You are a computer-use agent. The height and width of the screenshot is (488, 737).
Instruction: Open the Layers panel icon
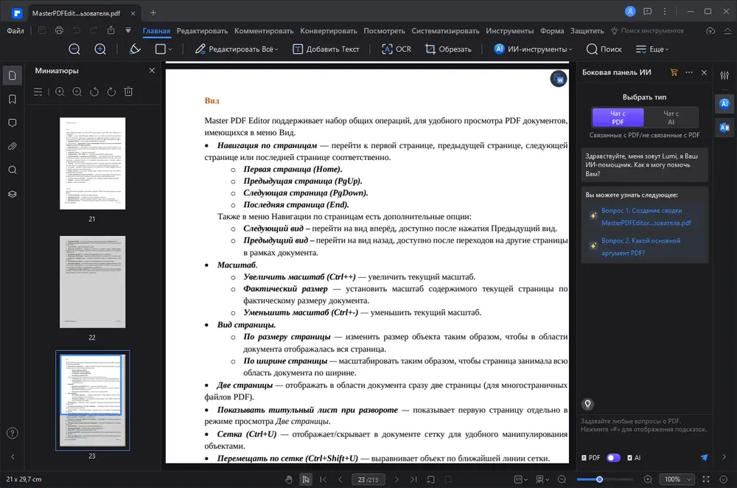coord(13,194)
